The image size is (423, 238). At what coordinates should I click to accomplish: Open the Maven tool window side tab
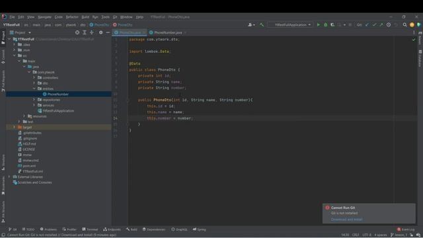click(x=420, y=38)
